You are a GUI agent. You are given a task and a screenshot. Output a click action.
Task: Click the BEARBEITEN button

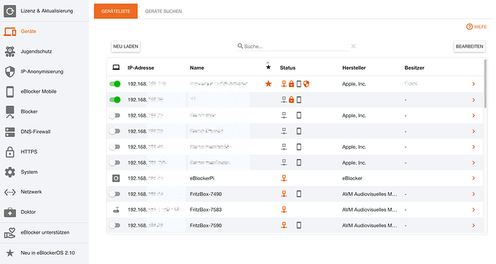pos(469,47)
